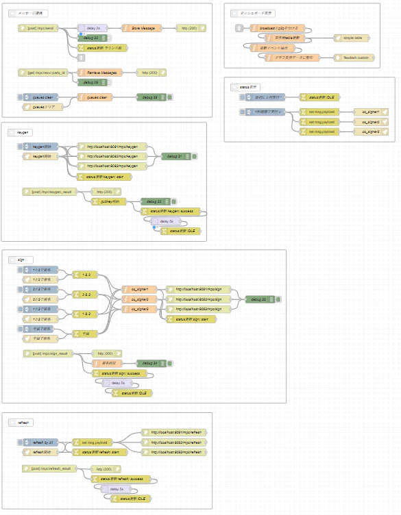Screen dimensions: 401x515
Task: Select the status group comment label
Action: 245,88
